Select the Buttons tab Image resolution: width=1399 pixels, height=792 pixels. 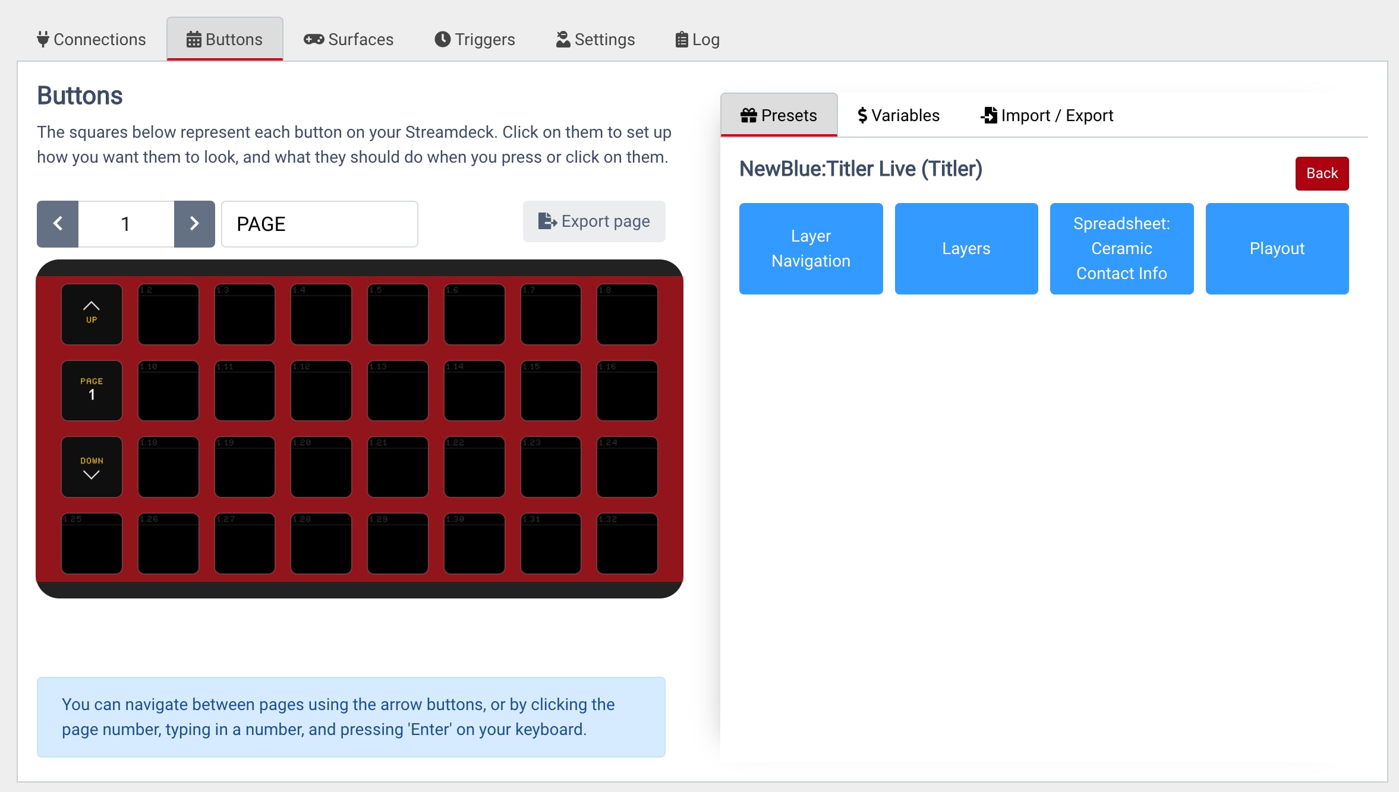click(225, 39)
